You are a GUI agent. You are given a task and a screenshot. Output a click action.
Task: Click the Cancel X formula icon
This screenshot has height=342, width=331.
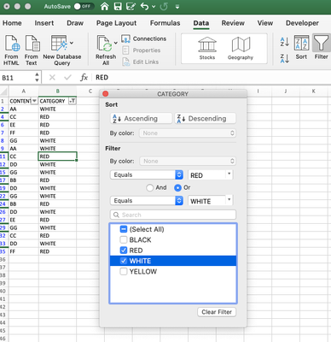(x=52, y=77)
